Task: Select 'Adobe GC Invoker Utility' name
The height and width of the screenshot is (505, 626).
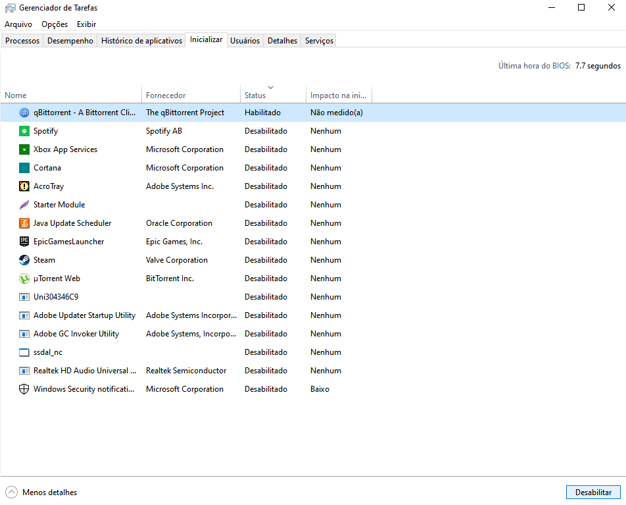Action: coord(76,333)
